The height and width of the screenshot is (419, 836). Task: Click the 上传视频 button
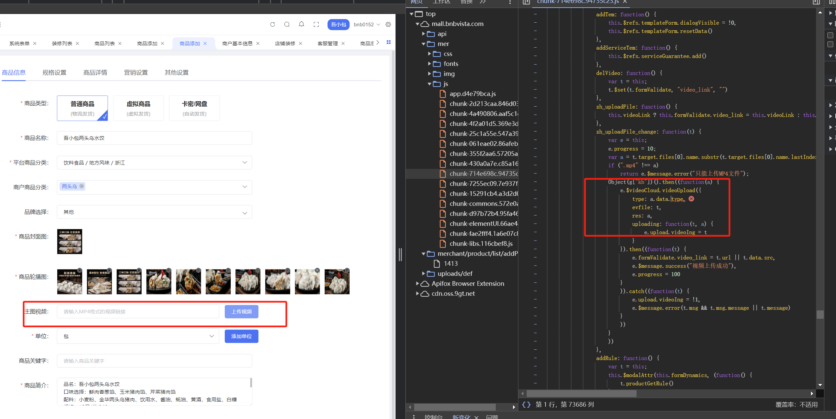pyautogui.click(x=241, y=311)
